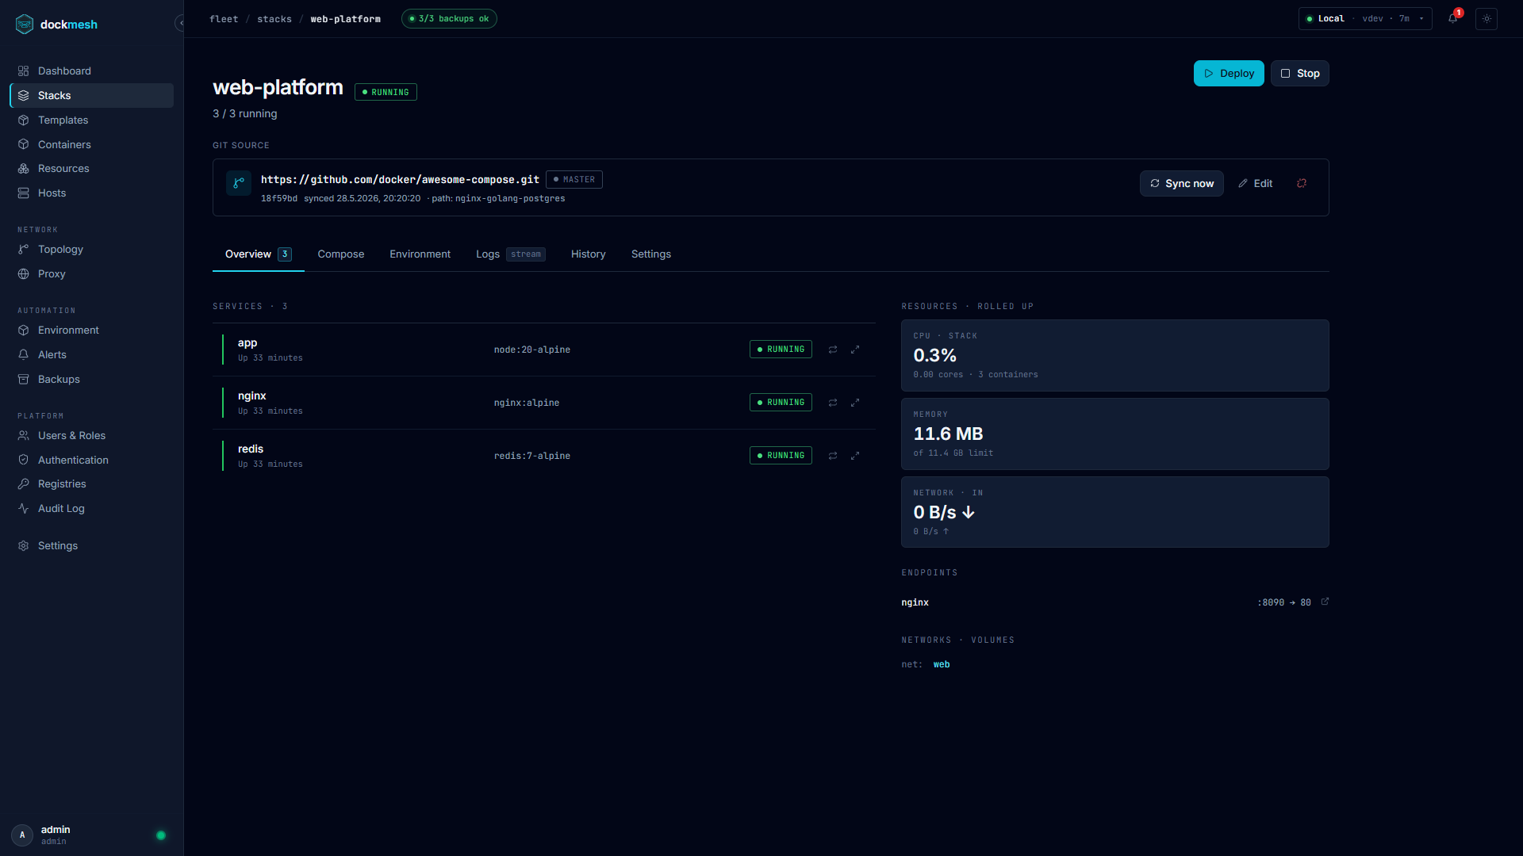
Task: Open Settings in the sidebar
Action: [91, 545]
